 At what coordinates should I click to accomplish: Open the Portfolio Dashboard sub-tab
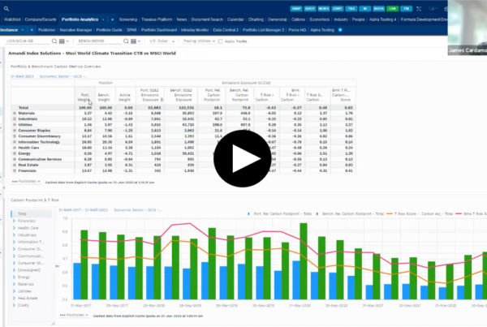pyautogui.click(x=159, y=30)
